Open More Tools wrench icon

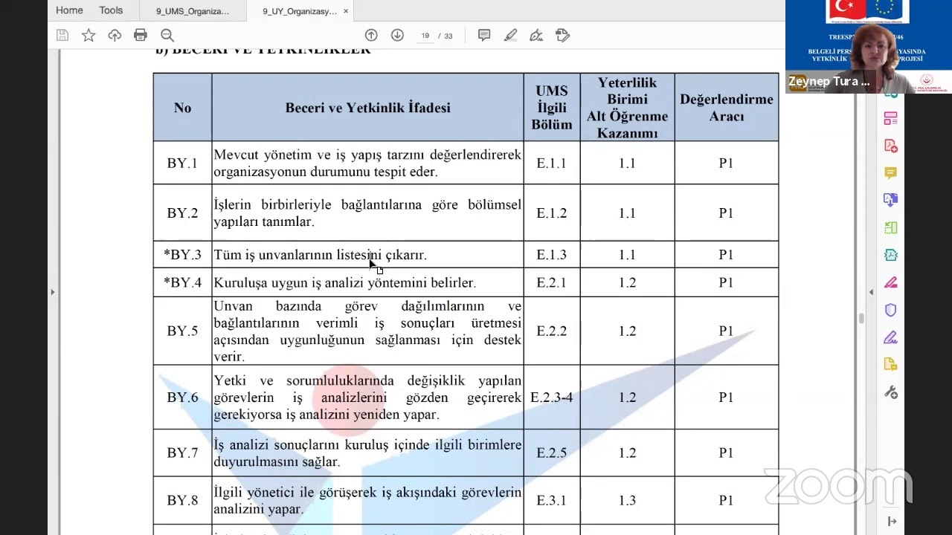pos(890,392)
